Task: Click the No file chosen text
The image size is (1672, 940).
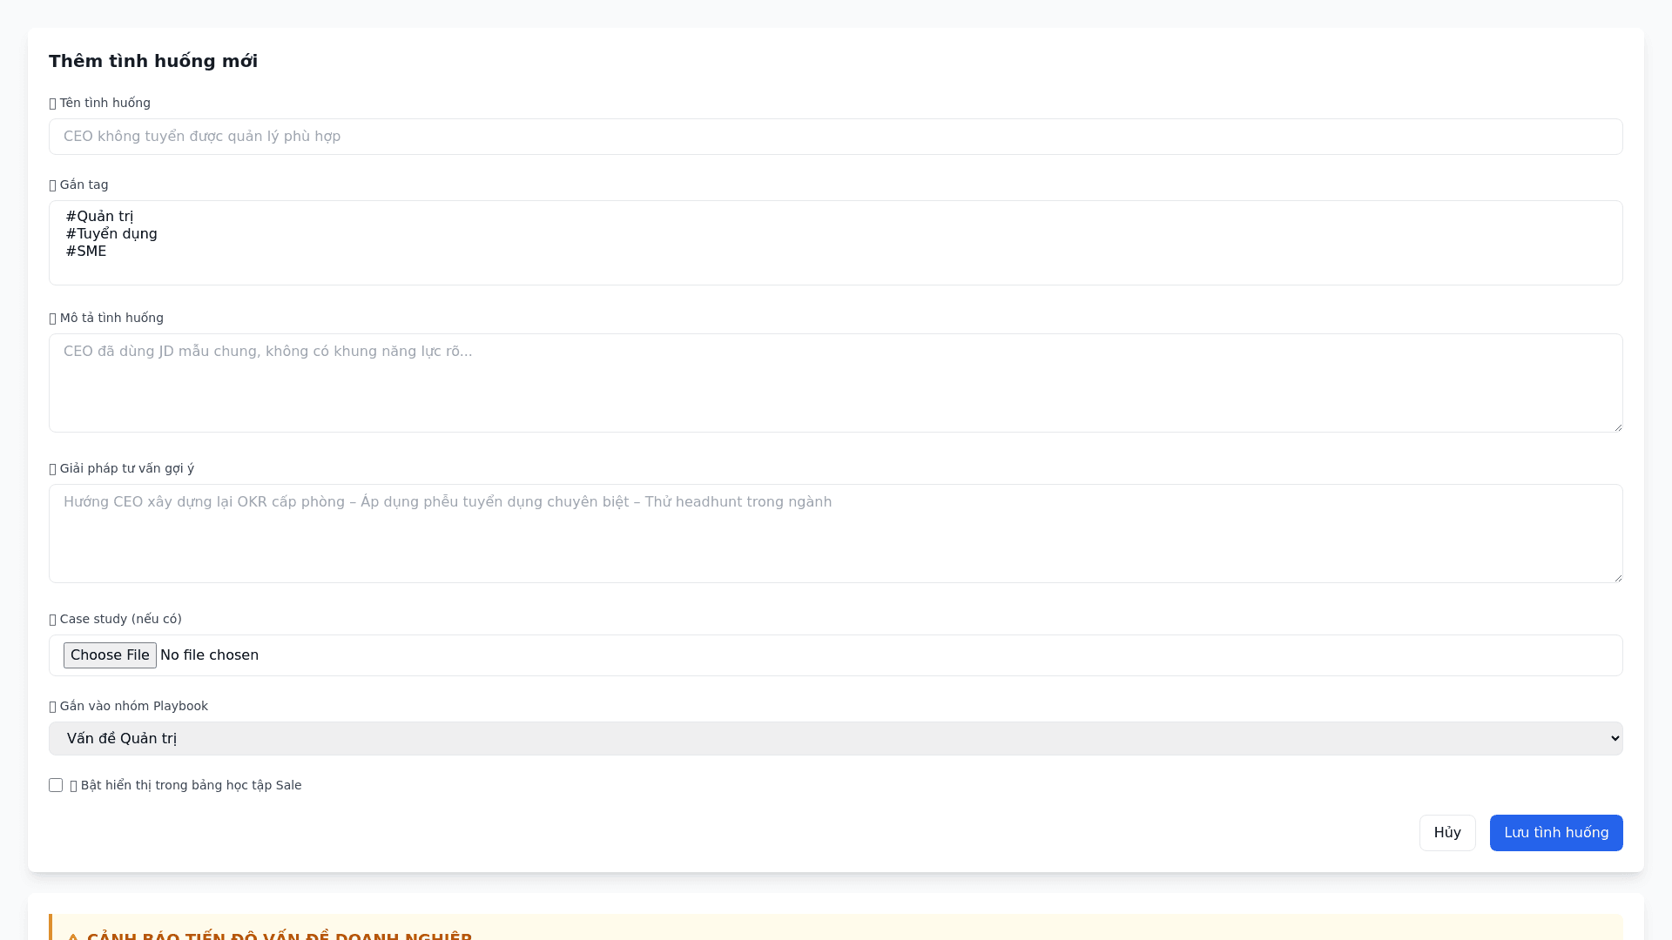Action: tap(209, 655)
